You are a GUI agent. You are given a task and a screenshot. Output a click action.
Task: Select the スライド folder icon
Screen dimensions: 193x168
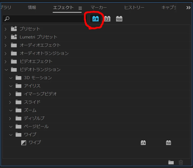click(x=18, y=102)
